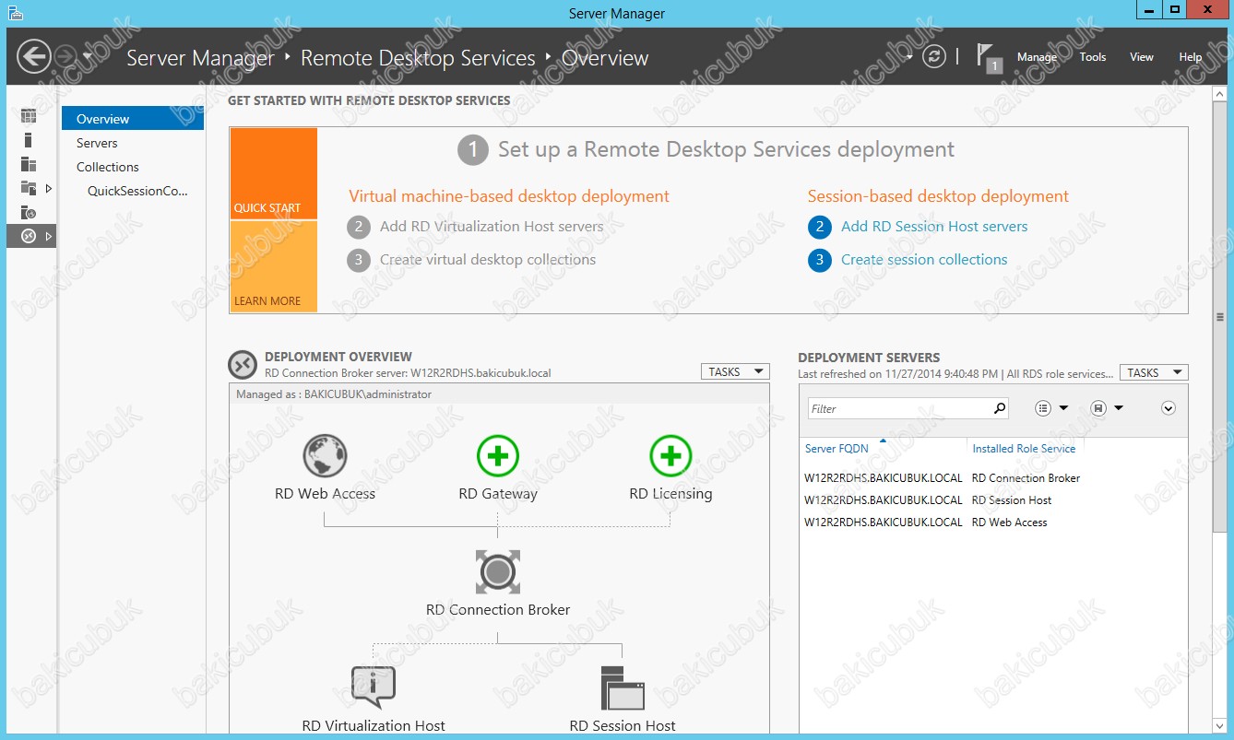This screenshot has height=740, width=1234.
Task: Select Overview in navigation pane
Action: (x=133, y=119)
